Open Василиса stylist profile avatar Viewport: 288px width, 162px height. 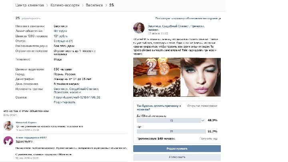coord(139,28)
